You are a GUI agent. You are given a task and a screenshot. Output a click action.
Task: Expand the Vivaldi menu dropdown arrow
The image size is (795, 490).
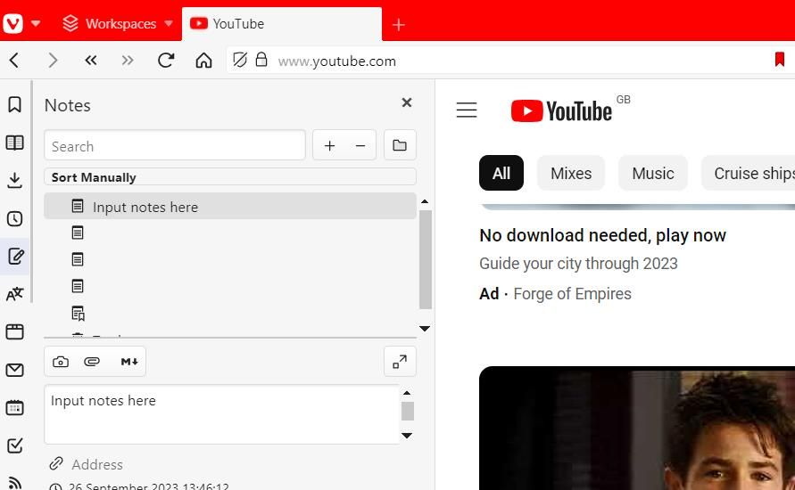[x=36, y=23]
